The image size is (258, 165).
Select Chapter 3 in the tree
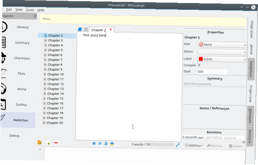click(55, 40)
